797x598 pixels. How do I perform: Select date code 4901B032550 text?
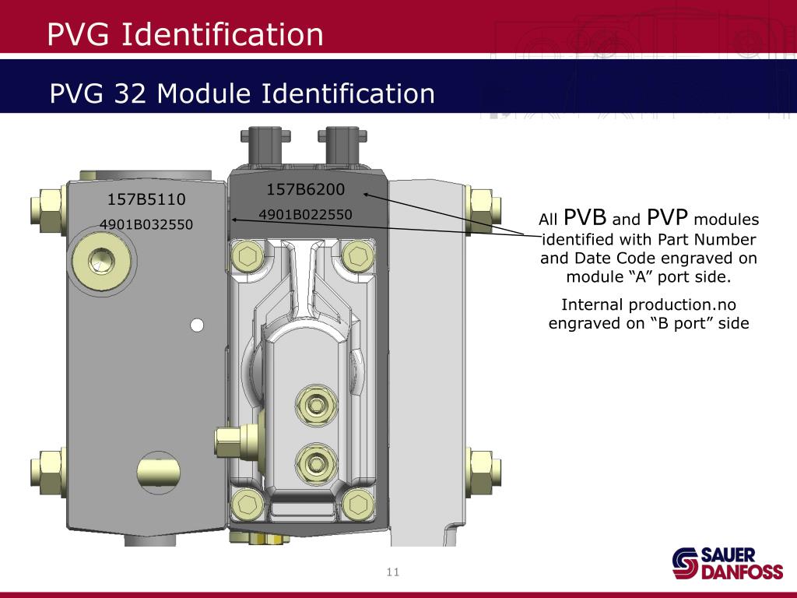click(146, 224)
